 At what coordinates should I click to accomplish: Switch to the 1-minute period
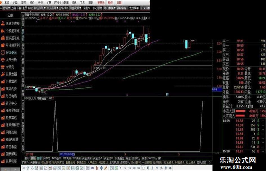click(x=120, y=168)
